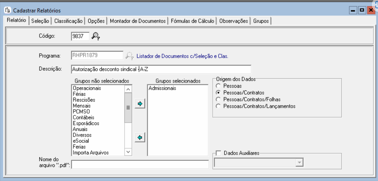Click the Cadastrar Relatórios window title icon
The height and width of the screenshot is (181, 378).
pyautogui.click(x=7, y=10)
